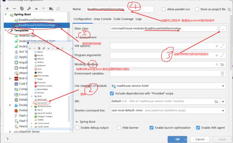Insert a macro into Working directory with the plus icon
This screenshot has width=233, height=143.
pyautogui.click(x=217, y=64)
